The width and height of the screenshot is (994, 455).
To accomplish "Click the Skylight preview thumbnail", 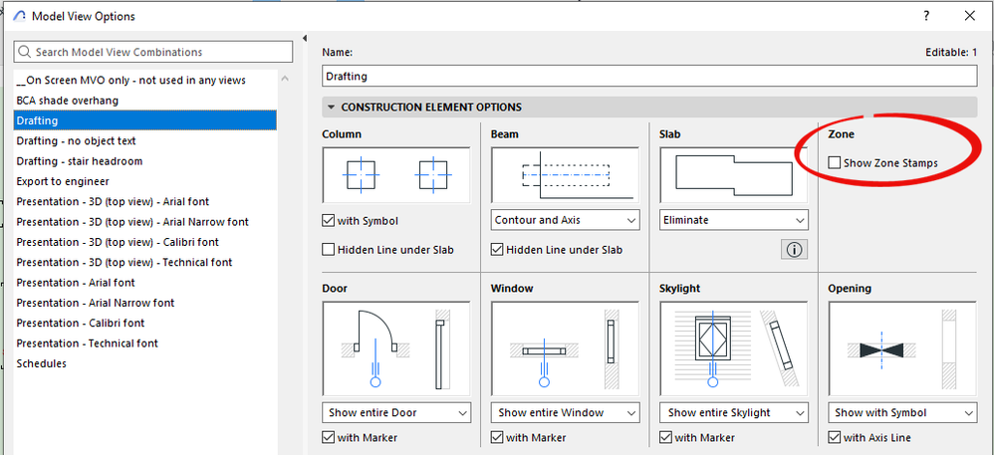I will pos(733,347).
